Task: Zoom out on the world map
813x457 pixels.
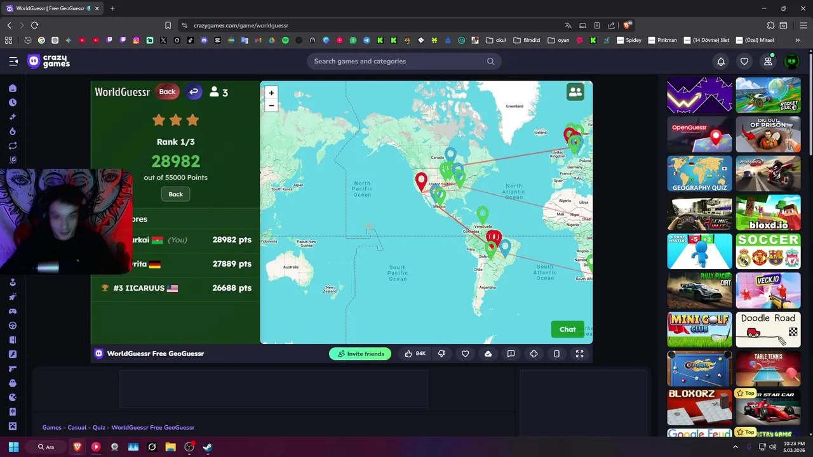Action: coord(271,105)
